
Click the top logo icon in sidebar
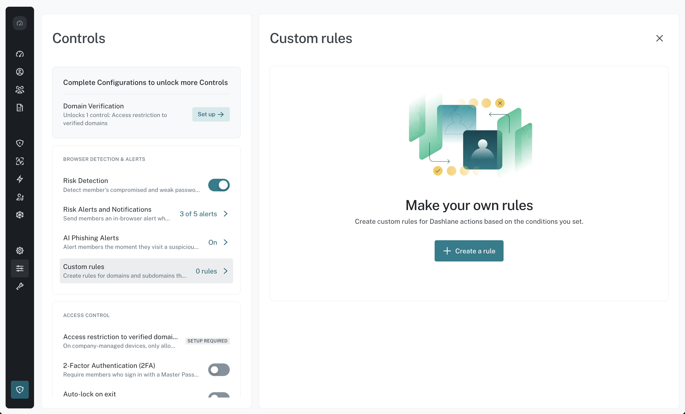tap(20, 23)
